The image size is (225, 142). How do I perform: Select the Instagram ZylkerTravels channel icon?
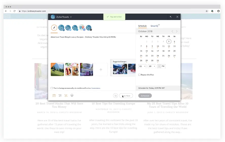click(x=88, y=28)
